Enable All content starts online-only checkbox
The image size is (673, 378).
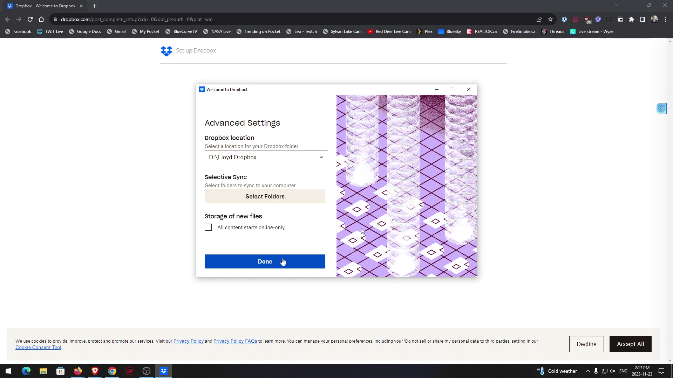pos(208,227)
